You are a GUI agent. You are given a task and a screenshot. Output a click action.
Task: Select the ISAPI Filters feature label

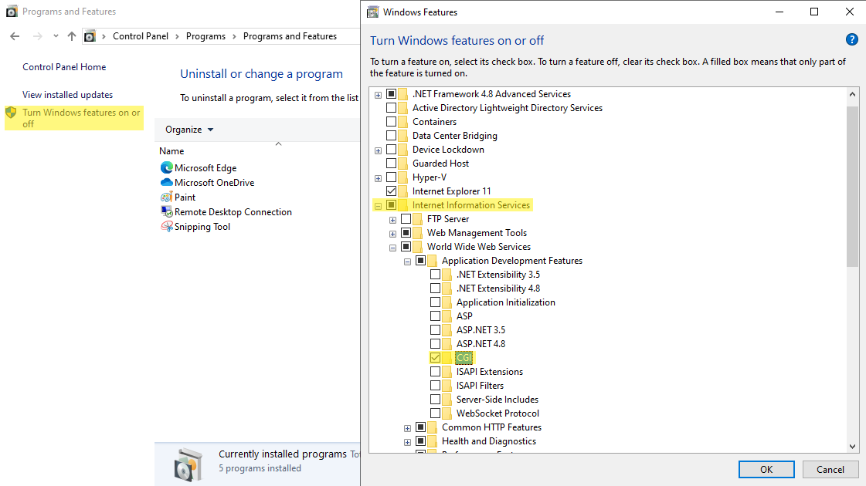[x=480, y=386]
